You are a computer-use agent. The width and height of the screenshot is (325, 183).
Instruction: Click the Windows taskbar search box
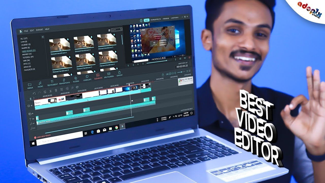(60, 139)
